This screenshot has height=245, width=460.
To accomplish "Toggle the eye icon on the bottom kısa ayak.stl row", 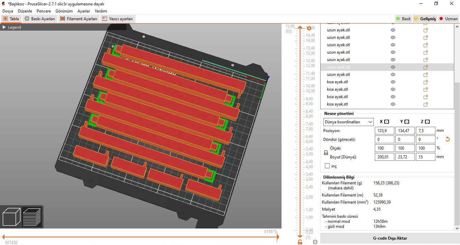I will pos(393,104).
